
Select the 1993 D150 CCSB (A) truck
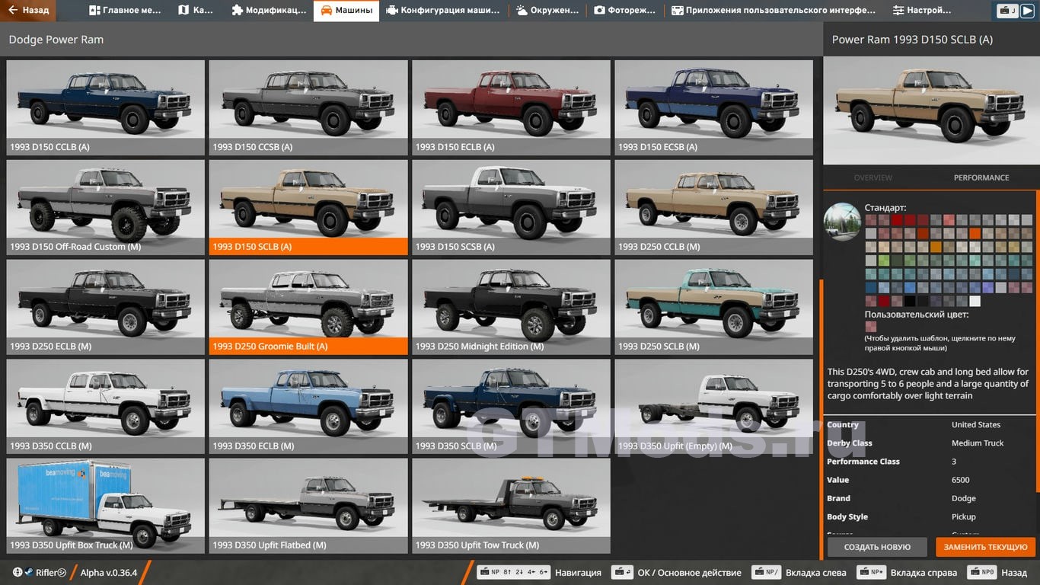pyautogui.click(x=308, y=107)
